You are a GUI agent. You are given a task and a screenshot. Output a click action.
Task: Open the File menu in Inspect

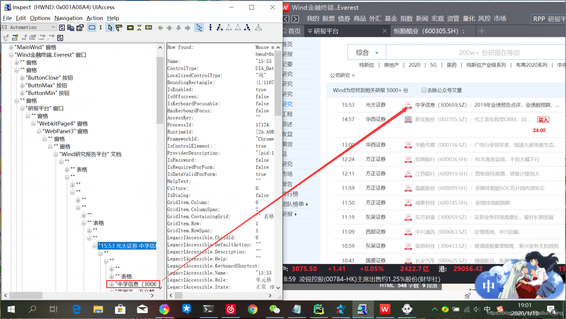point(7,18)
